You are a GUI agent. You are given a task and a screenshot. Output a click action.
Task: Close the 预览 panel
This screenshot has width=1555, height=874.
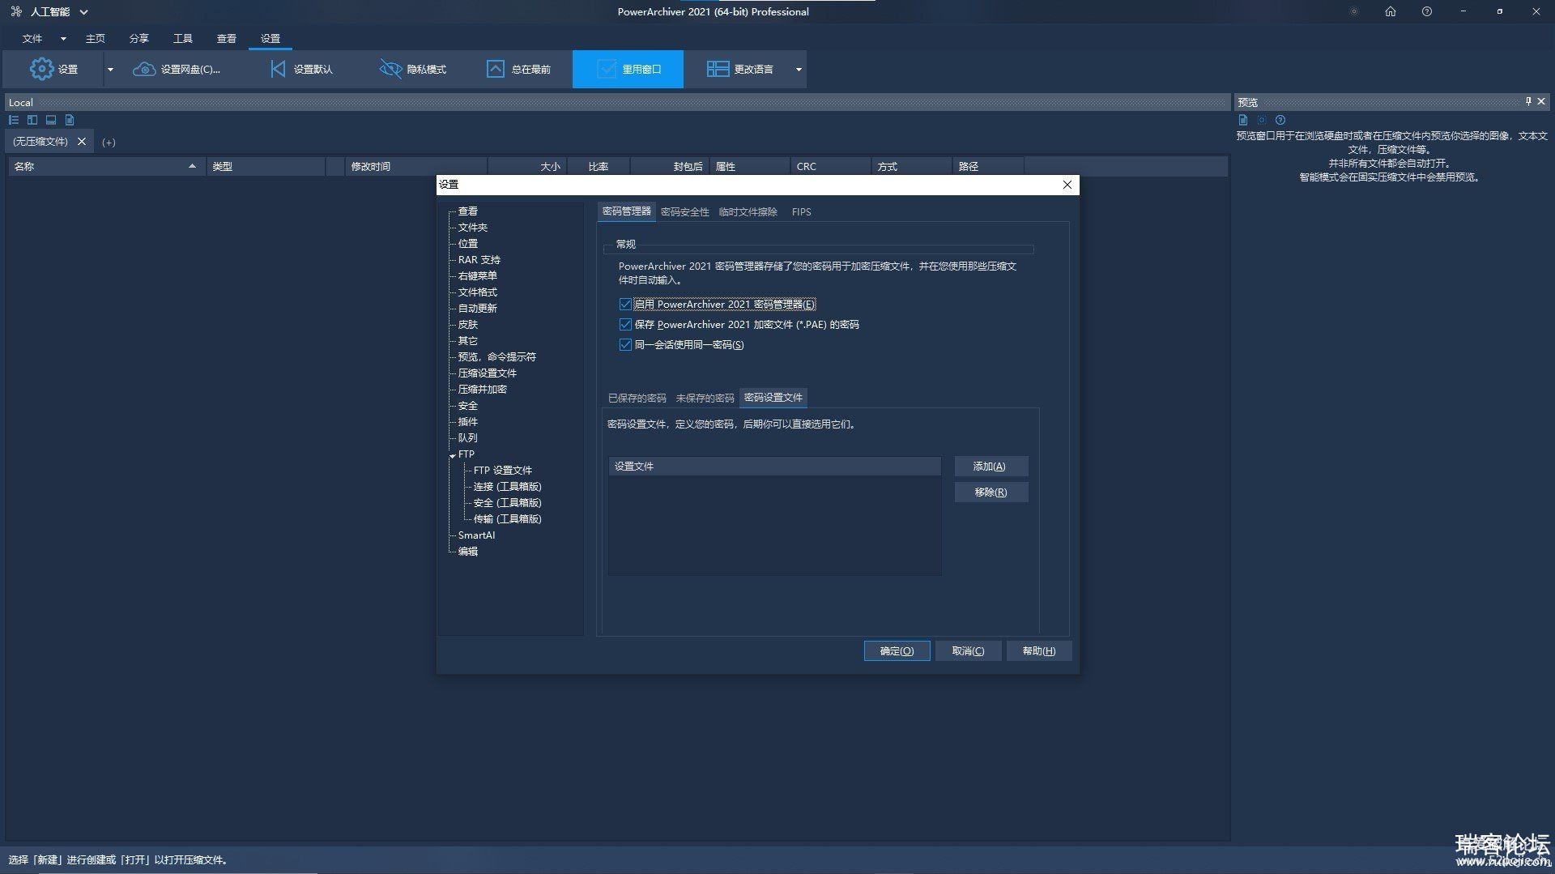1541,101
